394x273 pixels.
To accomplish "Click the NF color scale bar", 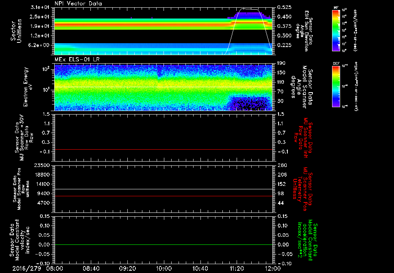I will click(336, 31).
